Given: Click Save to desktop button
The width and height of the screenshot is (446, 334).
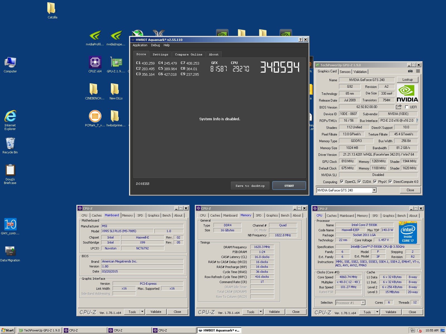Looking at the screenshot, I should 250,186.
